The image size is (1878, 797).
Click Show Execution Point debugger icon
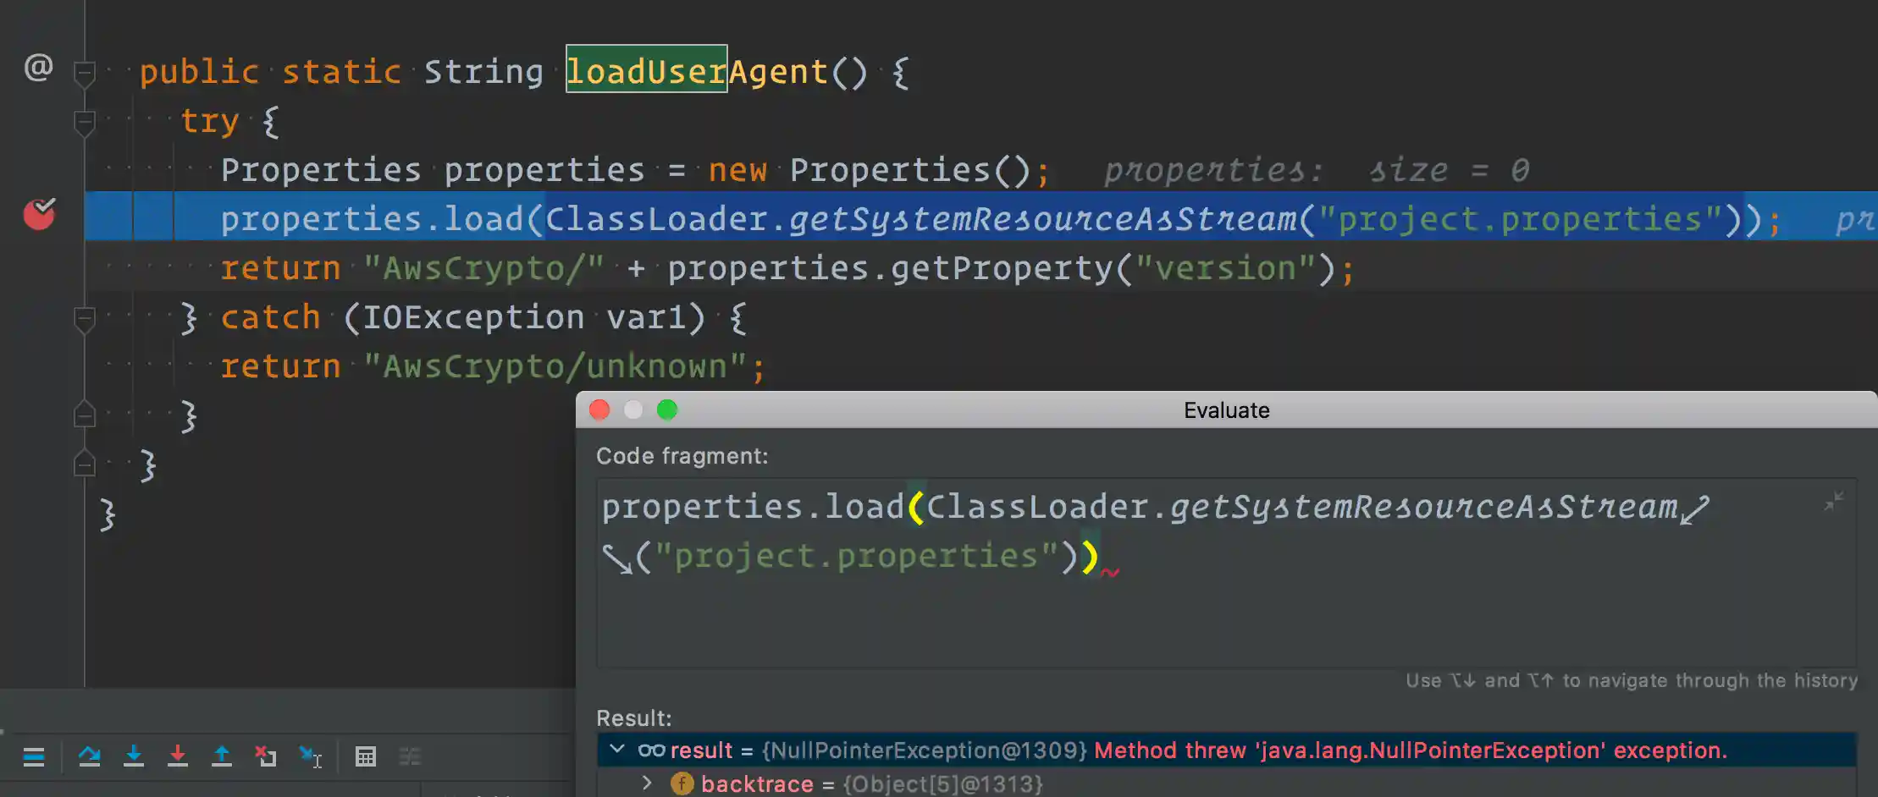tap(34, 756)
